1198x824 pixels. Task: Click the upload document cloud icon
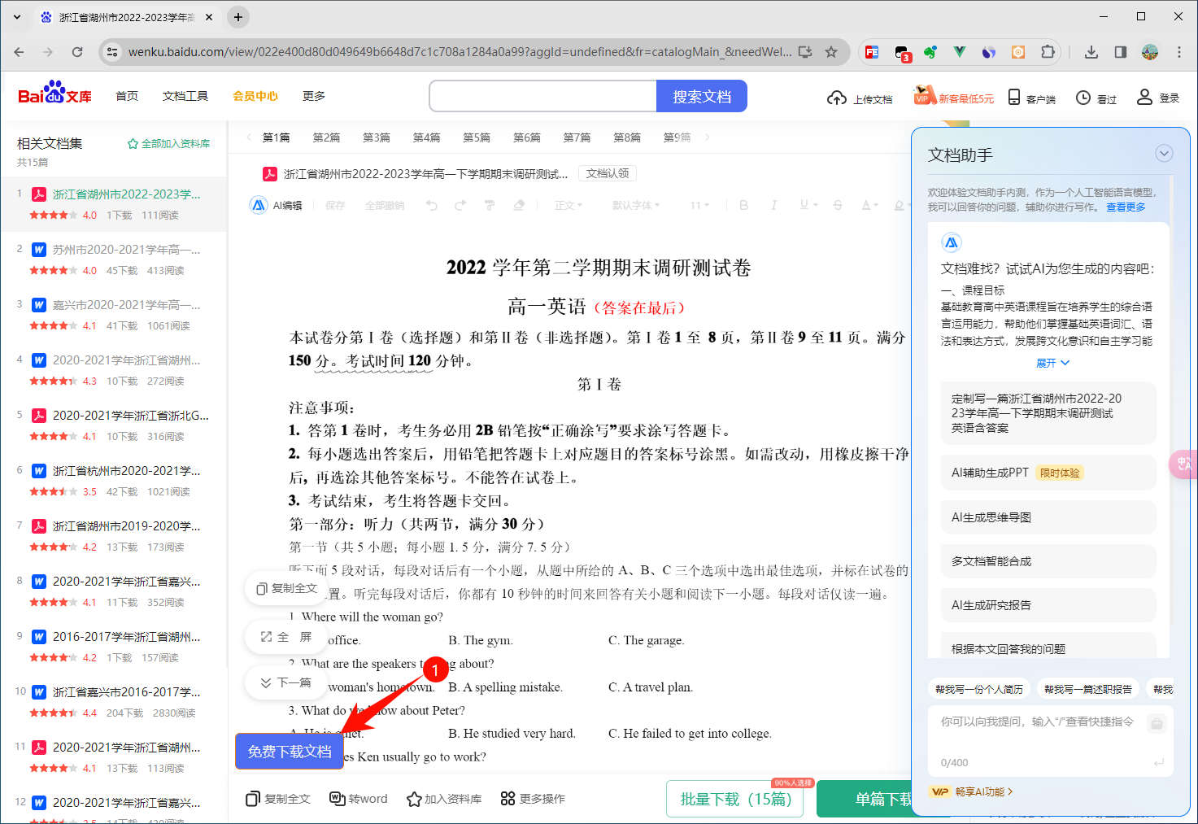836,98
